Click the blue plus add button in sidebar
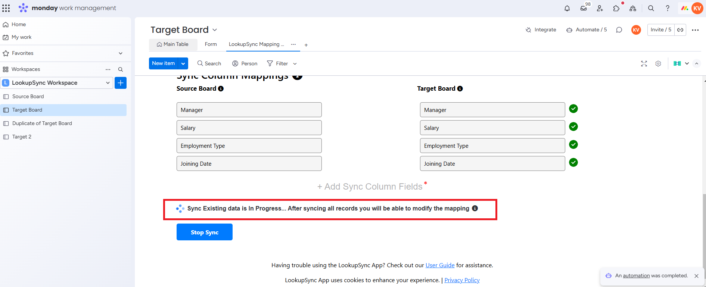This screenshot has height=287, width=706. pyautogui.click(x=121, y=83)
